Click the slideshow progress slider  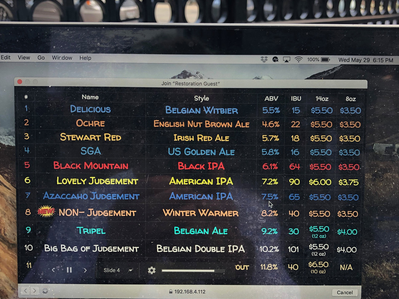click(x=193, y=271)
